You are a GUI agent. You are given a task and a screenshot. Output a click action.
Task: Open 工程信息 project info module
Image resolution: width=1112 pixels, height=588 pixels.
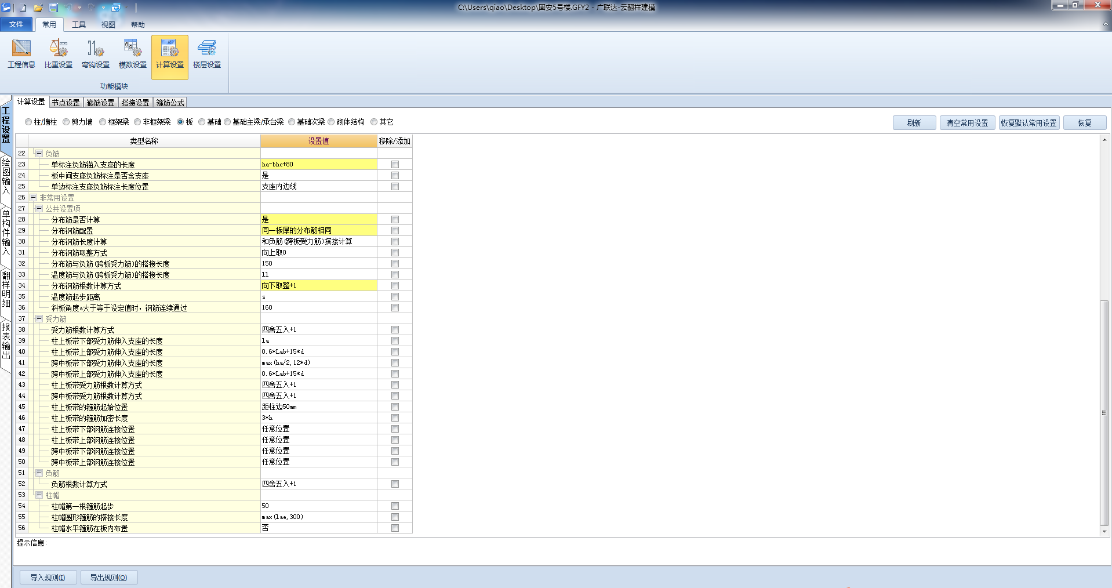21,55
